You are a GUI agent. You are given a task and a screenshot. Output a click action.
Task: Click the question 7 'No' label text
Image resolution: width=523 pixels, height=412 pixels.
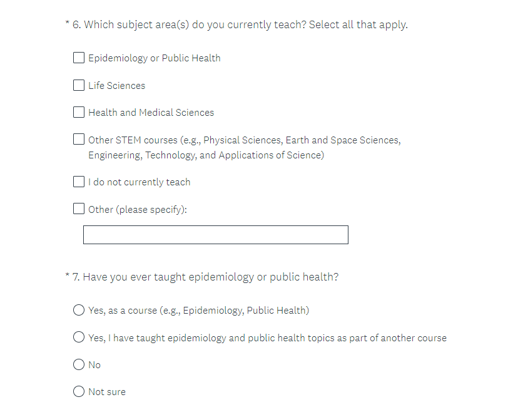[94, 365]
